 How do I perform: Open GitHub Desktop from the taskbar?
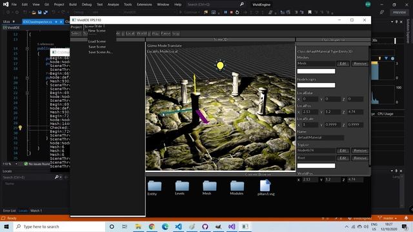(x=205, y=226)
